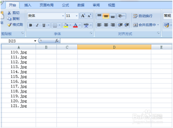Select the Format Painter (格式刷) brush

(x=9, y=25)
